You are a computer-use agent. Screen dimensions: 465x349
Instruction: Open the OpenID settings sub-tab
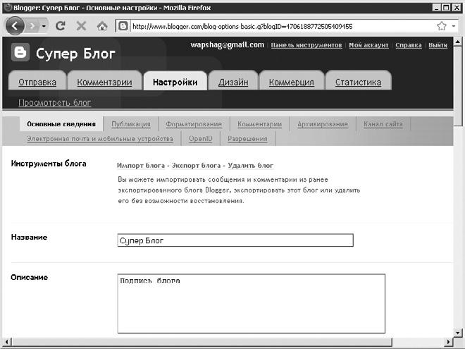tap(201, 139)
